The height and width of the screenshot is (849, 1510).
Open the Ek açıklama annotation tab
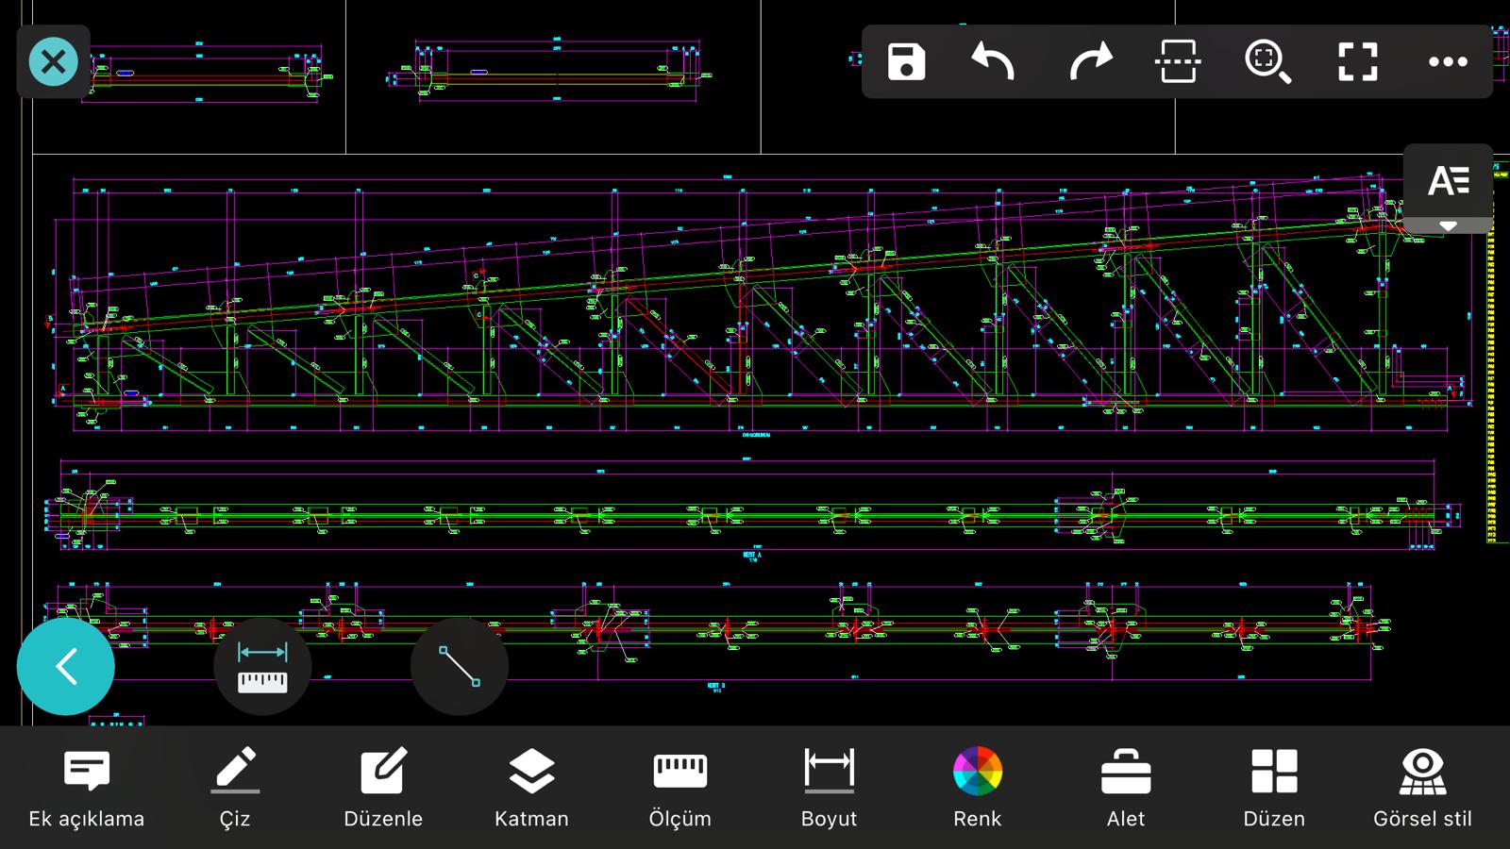pyautogui.click(x=87, y=789)
